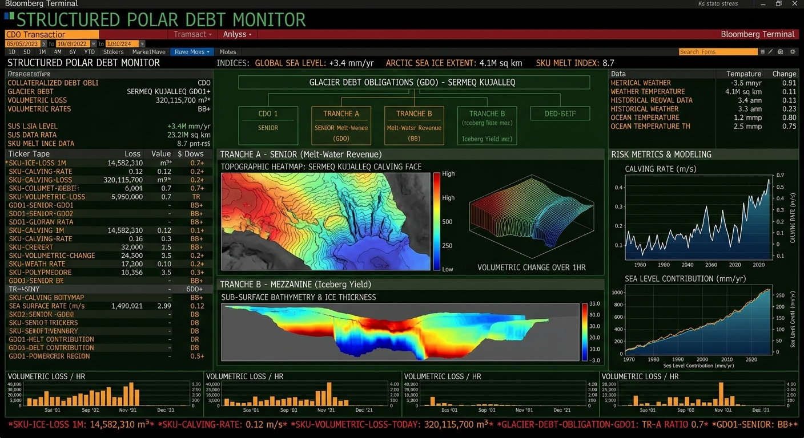Click the Search Foms input field
The image size is (804, 438).
(718, 52)
